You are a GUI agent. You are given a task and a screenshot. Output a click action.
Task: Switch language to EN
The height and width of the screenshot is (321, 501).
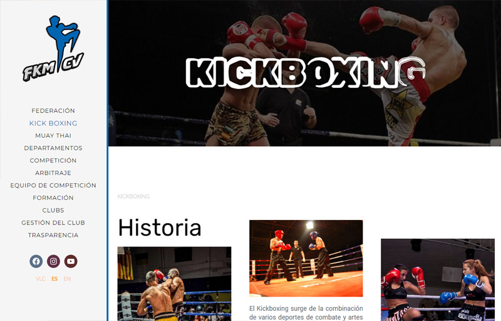(x=67, y=279)
